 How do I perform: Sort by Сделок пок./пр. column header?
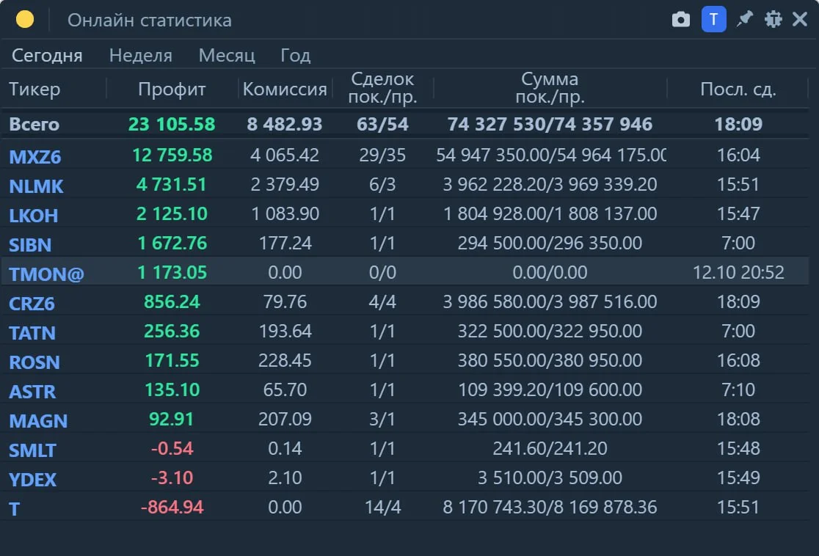pyautogui.click(x=382, y=88)
